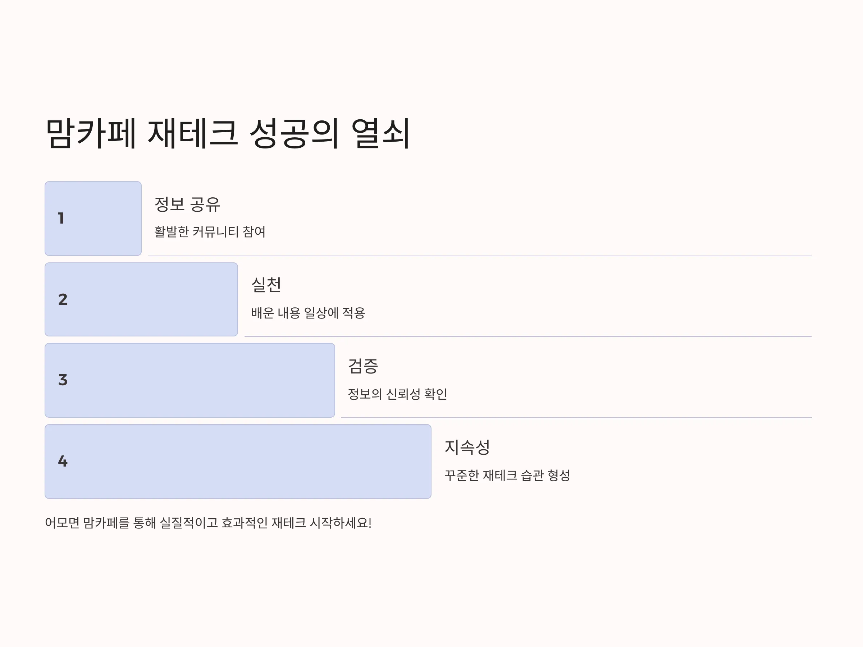Click the heading 검증
The image size is (863, 647).
tap(363, 366)
